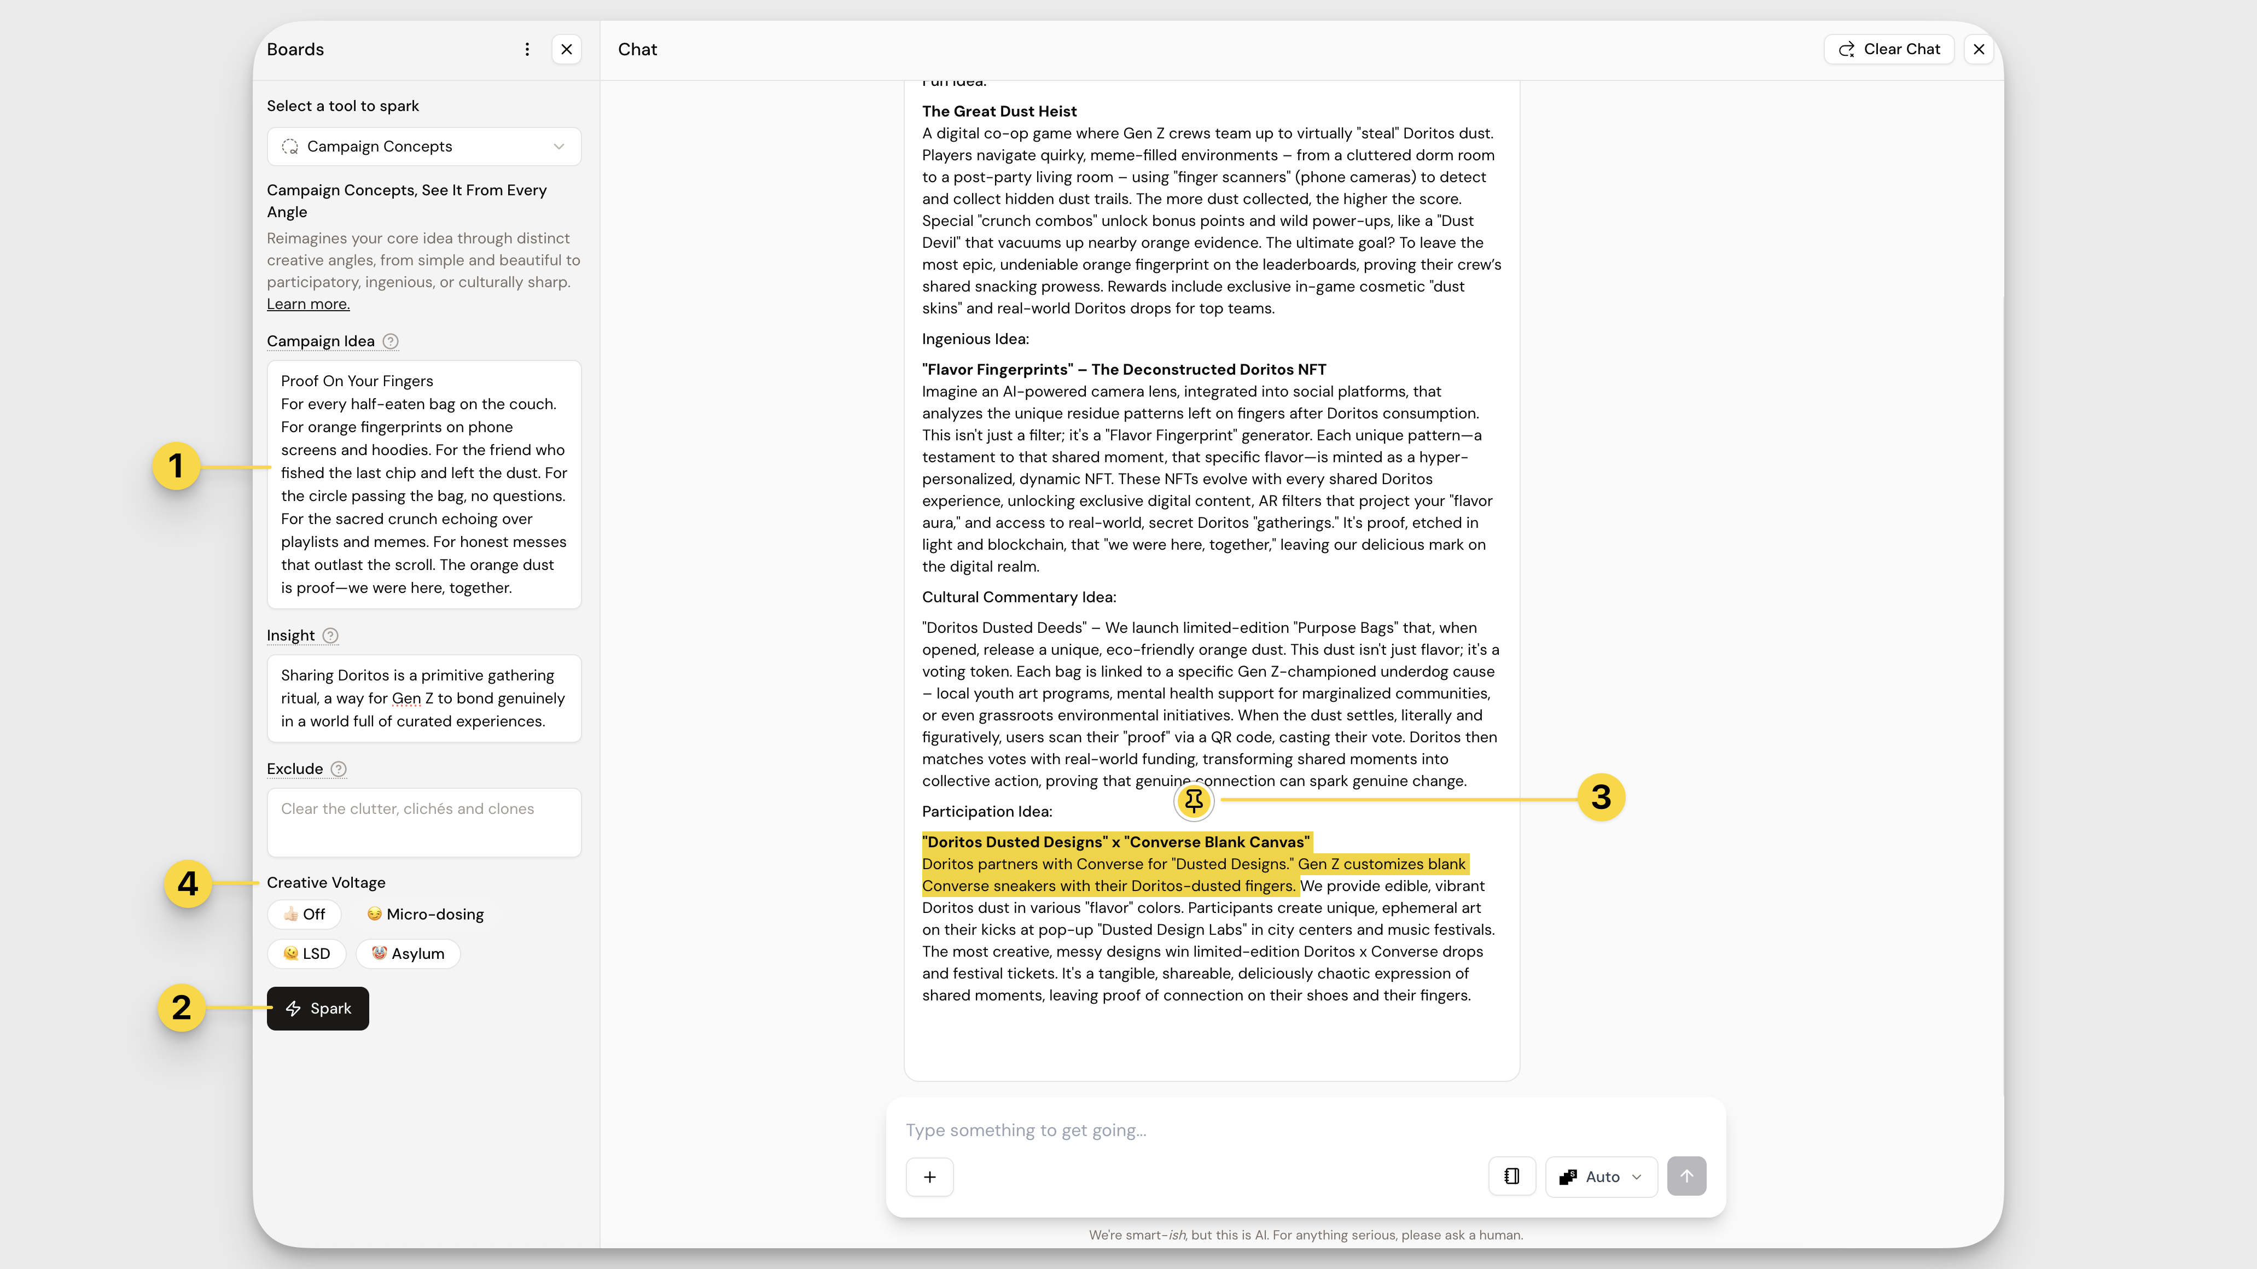Open the Learn more link

coord(307,304)
